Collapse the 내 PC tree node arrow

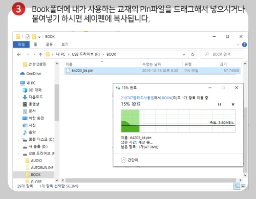(16, 83)
